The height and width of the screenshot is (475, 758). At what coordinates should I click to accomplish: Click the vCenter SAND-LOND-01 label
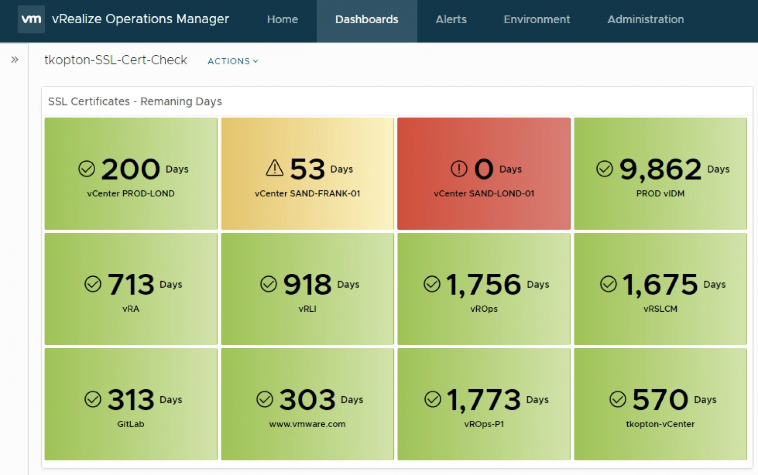click(484, 193)
